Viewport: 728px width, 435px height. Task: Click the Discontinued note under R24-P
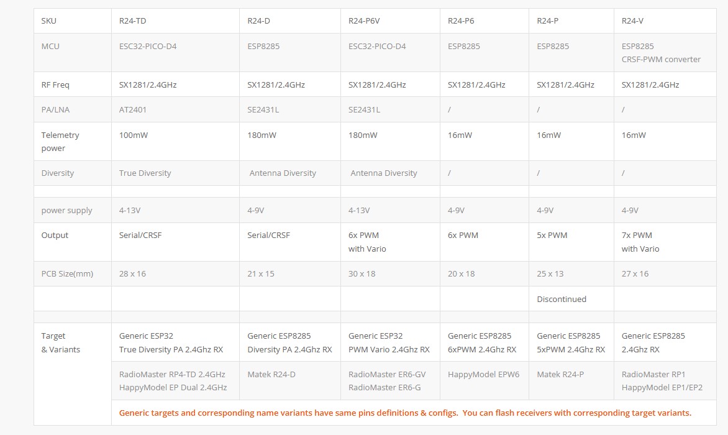coord(562,300)
